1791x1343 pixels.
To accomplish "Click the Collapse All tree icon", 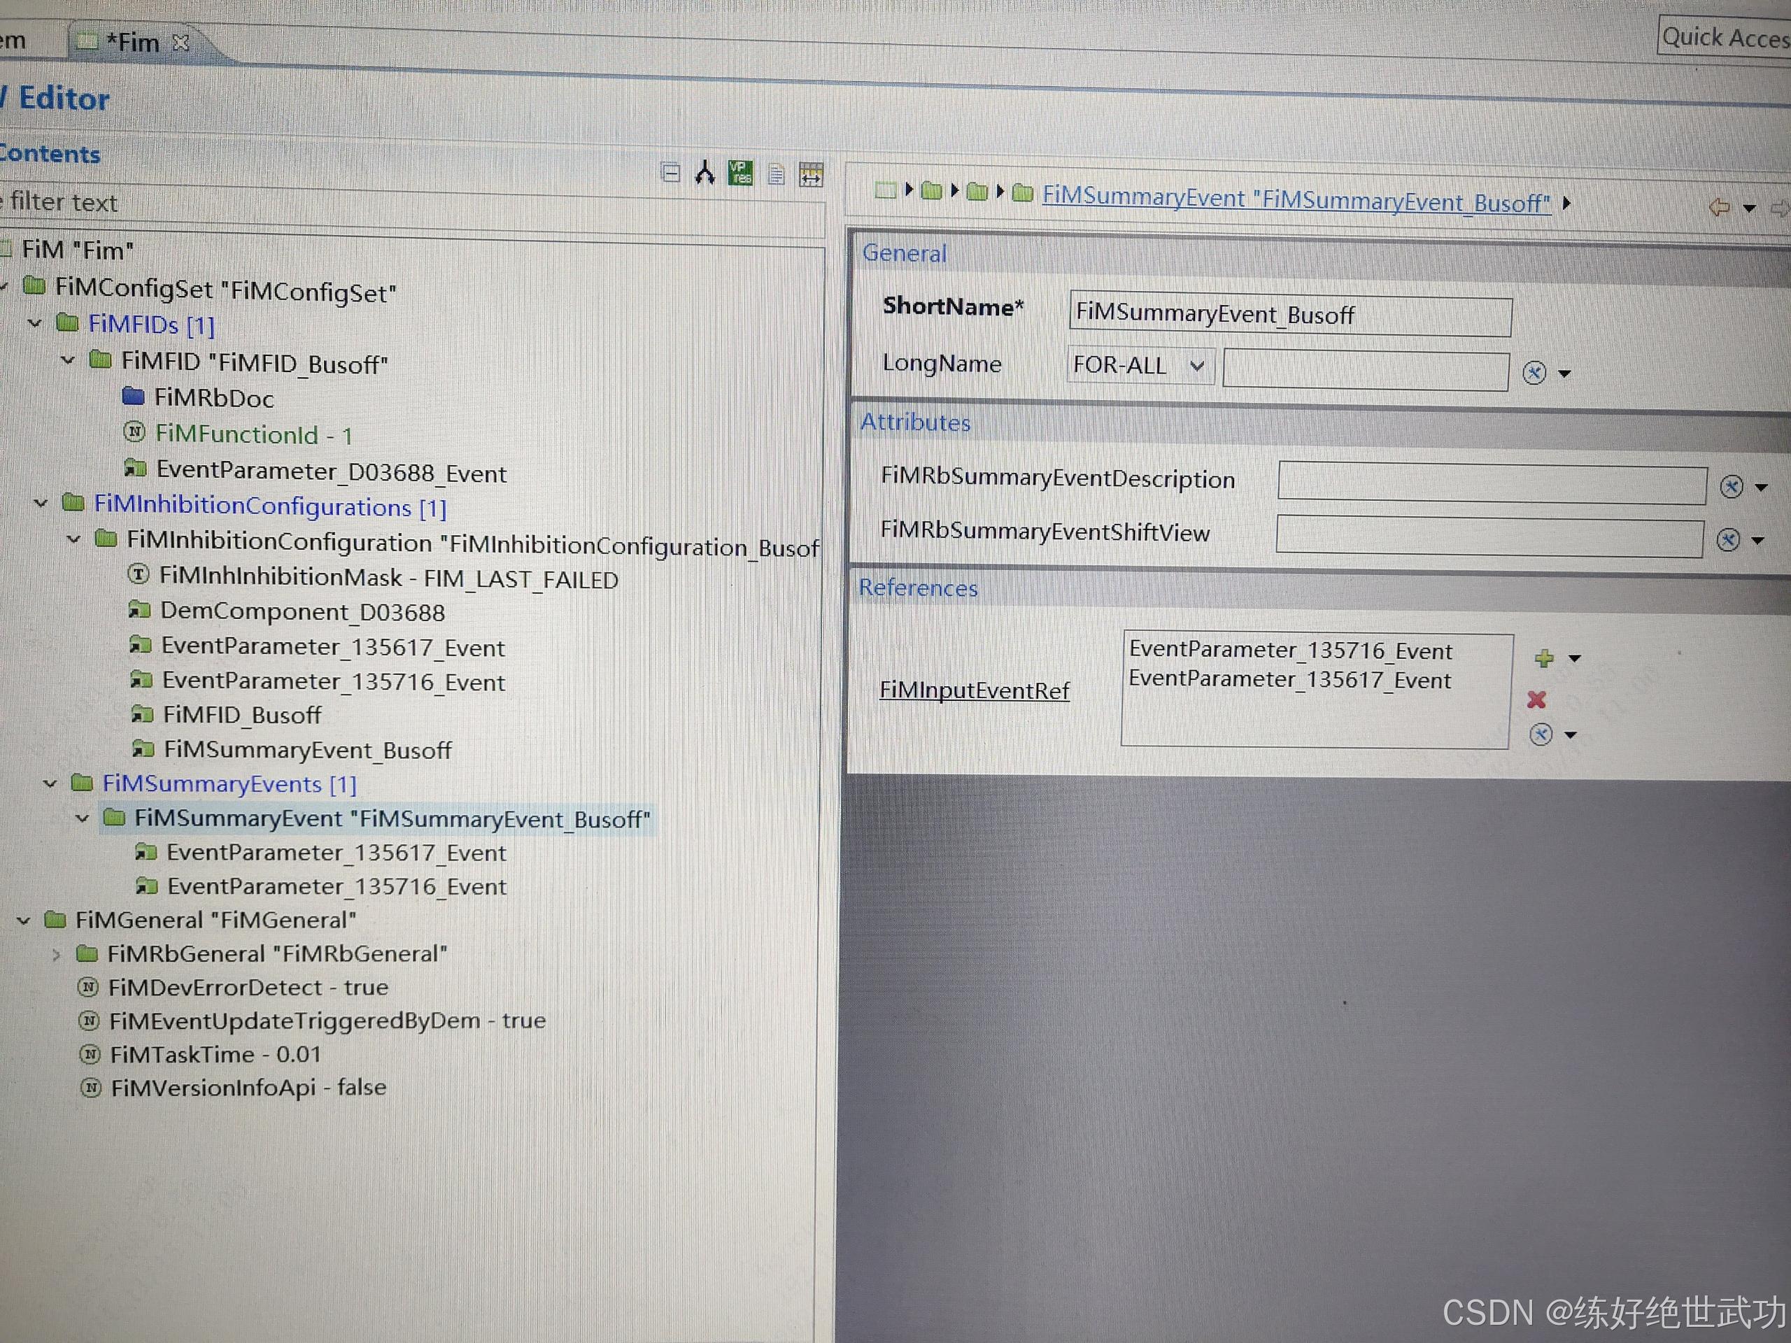I will coord(670,173).
